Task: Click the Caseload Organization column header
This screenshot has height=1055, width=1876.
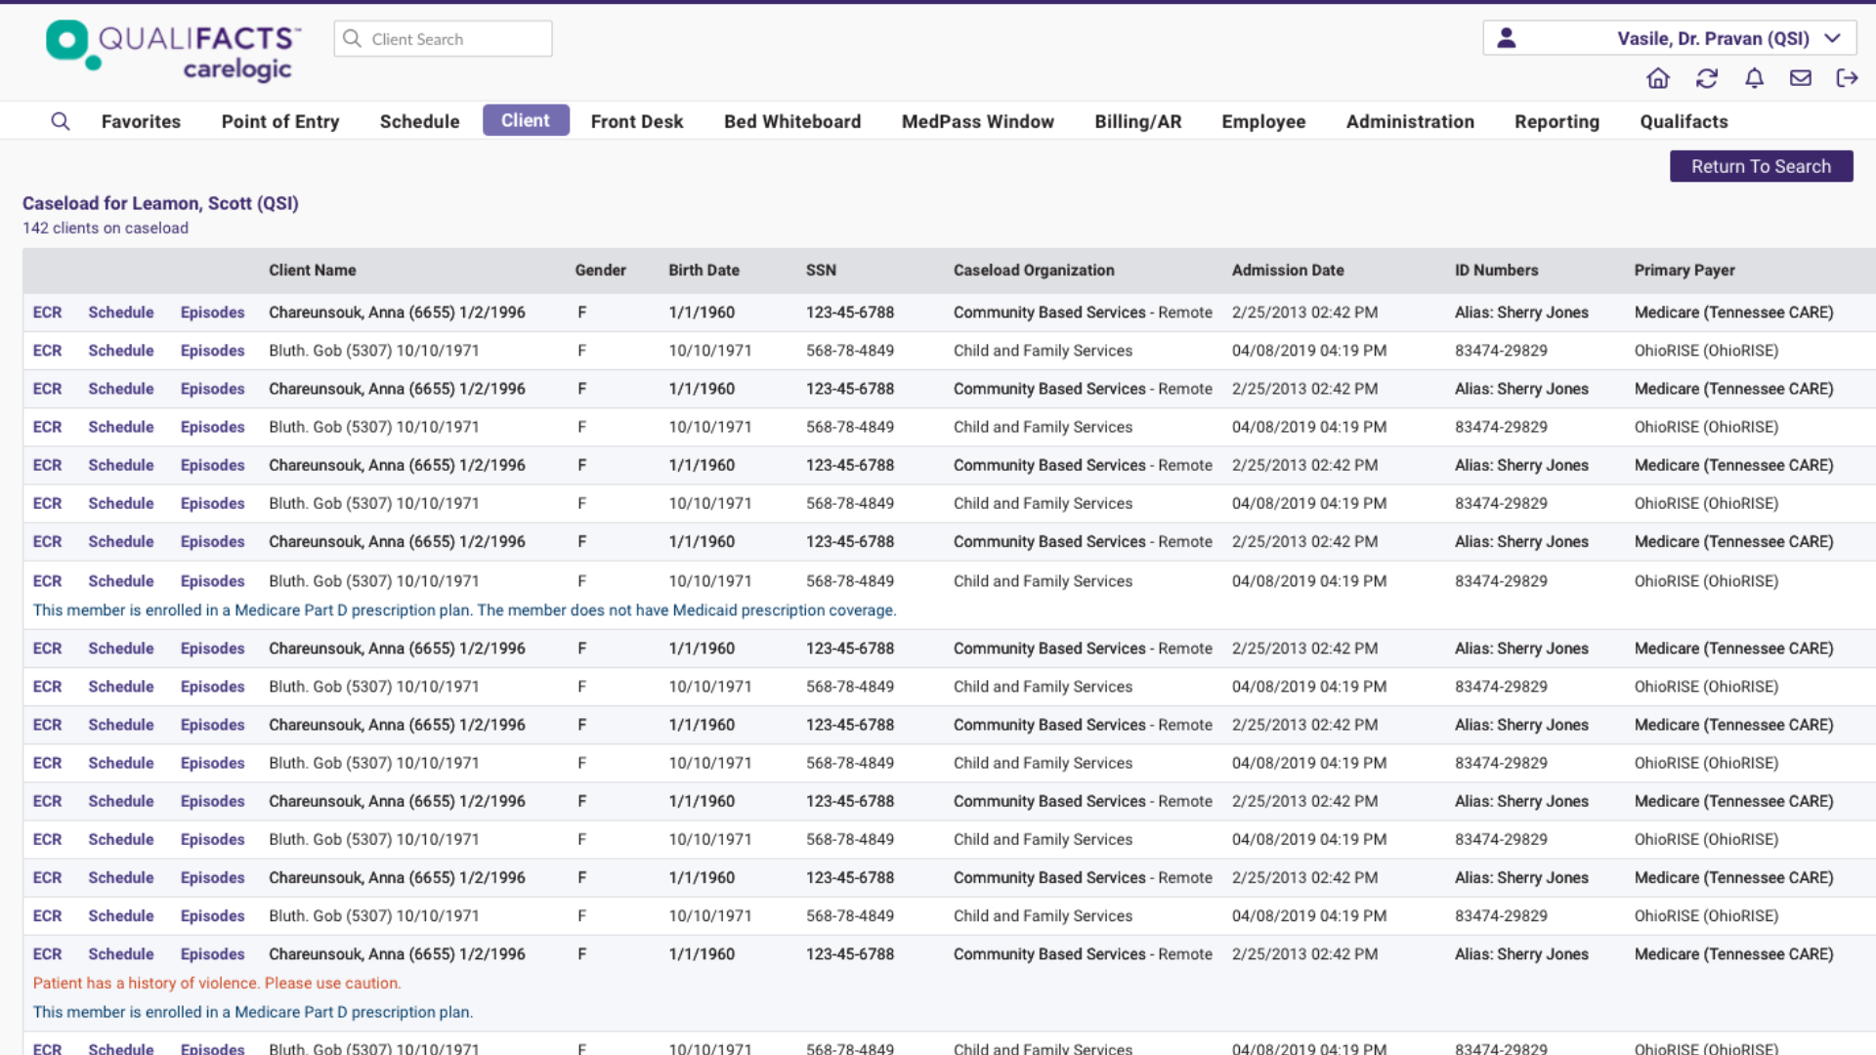Action: coord(1034,271)
